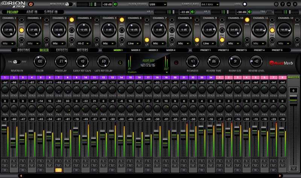
Task: Load PRESET 2
Action: tap(223, 50)
